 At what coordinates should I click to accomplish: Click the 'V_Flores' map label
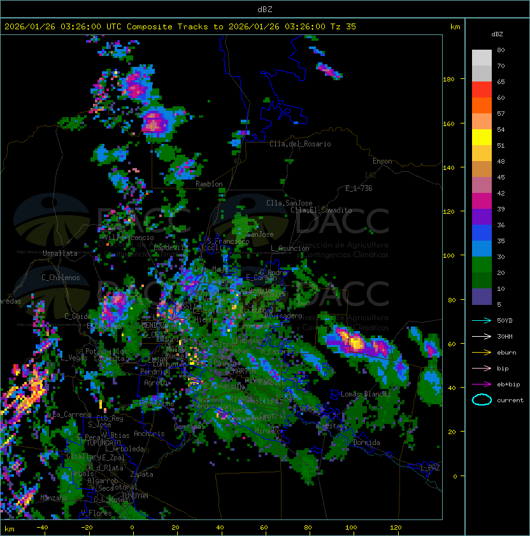[x=96, y=513]
